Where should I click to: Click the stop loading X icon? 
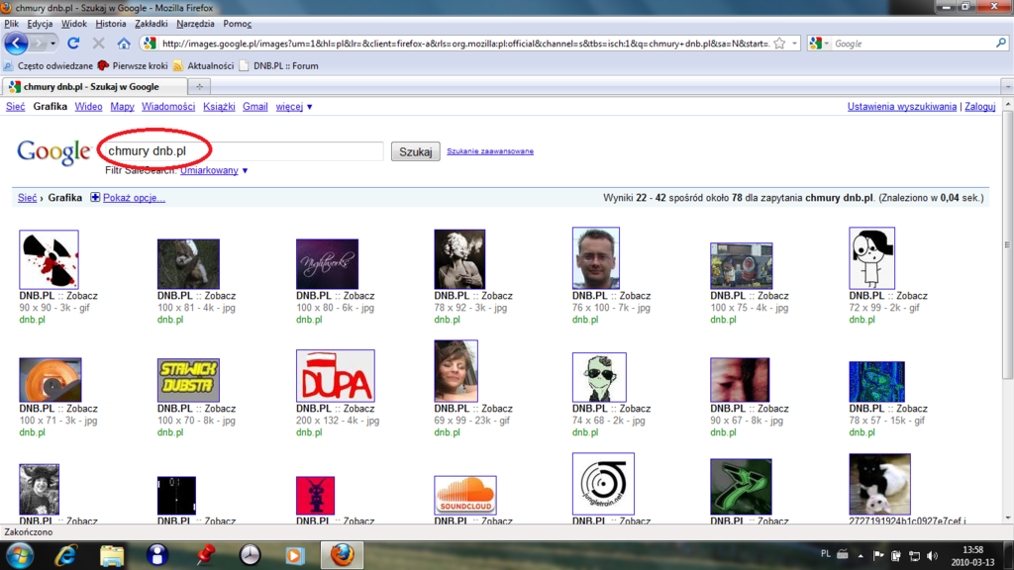click(x=98, y=44)
